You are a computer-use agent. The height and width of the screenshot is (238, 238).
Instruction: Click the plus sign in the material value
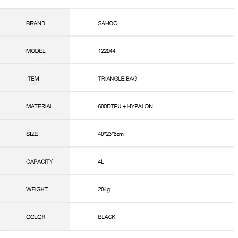pos(124,107)
